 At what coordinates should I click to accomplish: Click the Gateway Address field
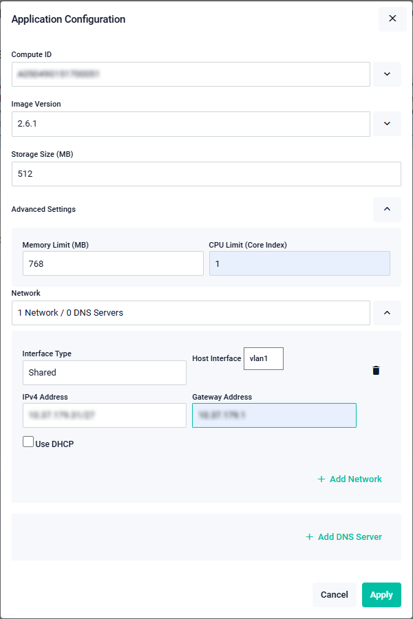click(274, 415)
